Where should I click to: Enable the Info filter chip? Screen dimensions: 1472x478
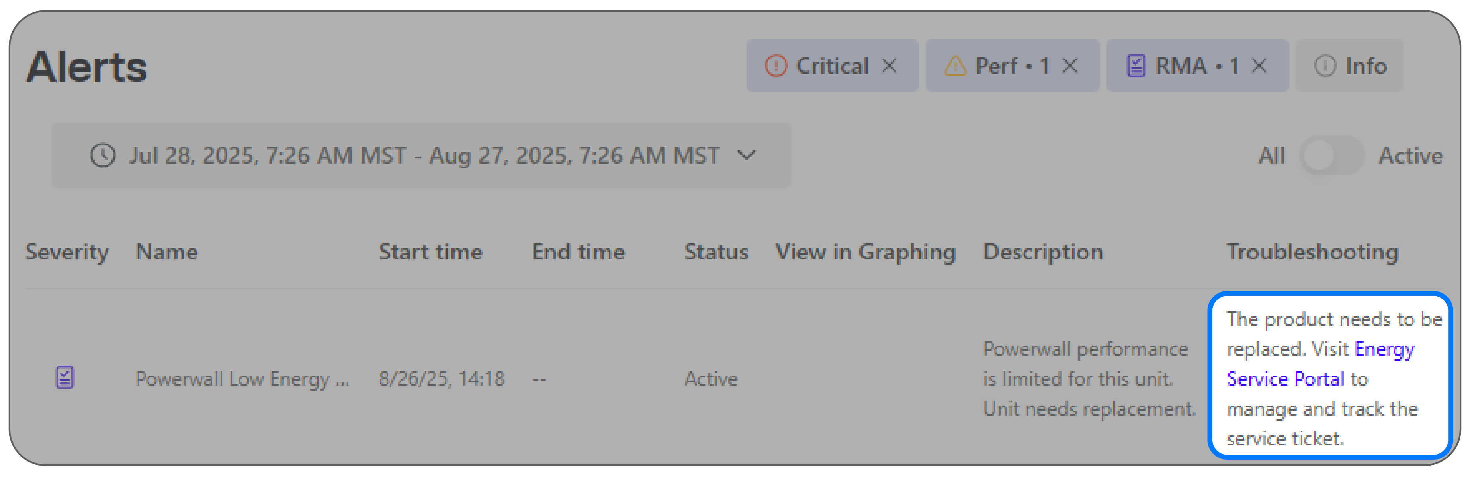tap(1349, 66)
